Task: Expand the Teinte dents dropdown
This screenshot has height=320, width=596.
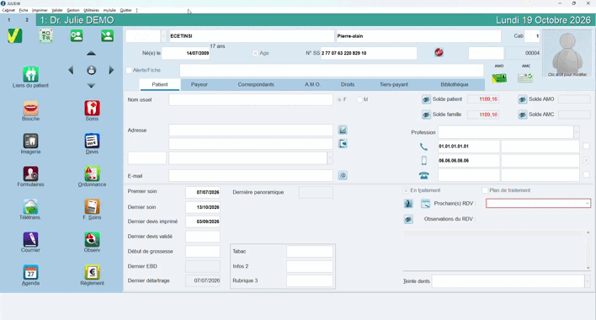Action: [x=588, y=281]
